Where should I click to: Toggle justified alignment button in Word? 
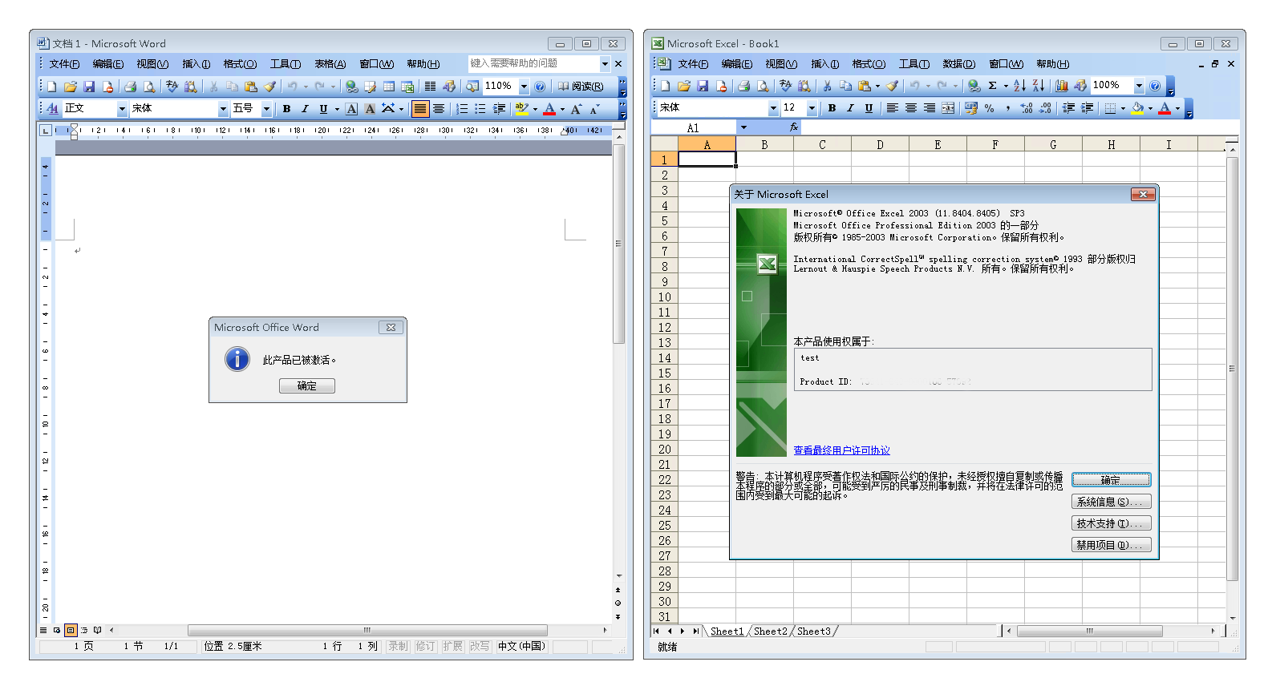point(420,109)
